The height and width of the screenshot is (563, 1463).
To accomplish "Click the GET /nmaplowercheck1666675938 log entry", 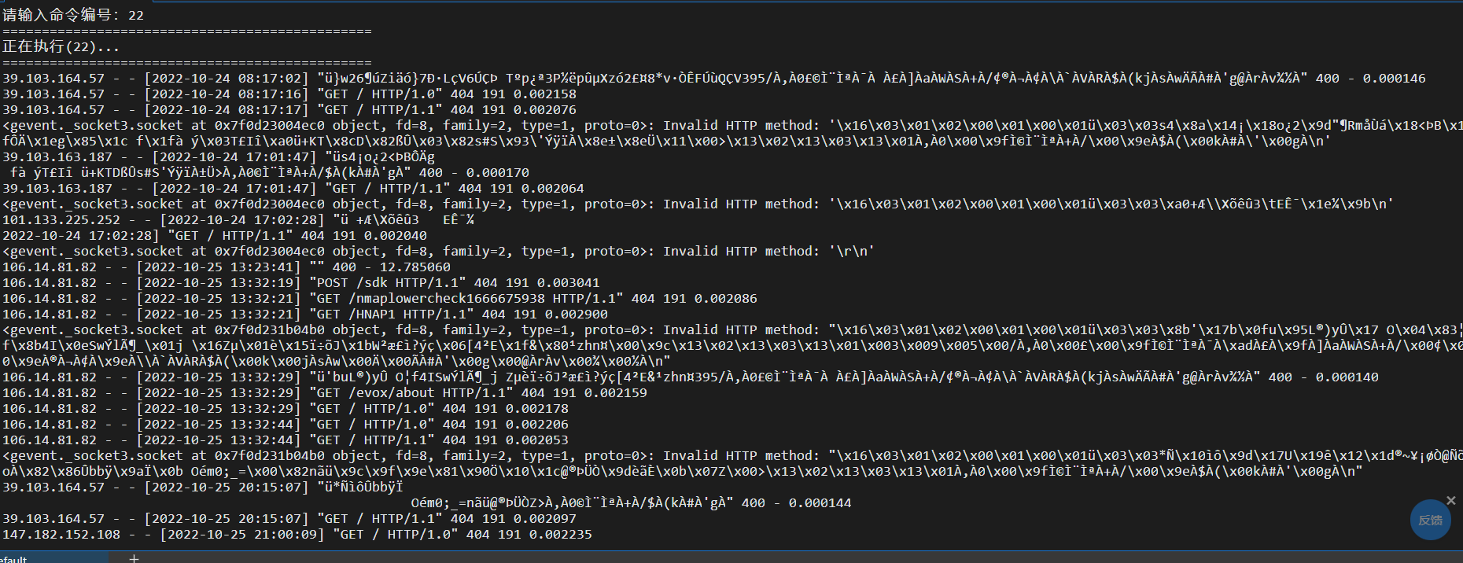I will click(380, 298).
